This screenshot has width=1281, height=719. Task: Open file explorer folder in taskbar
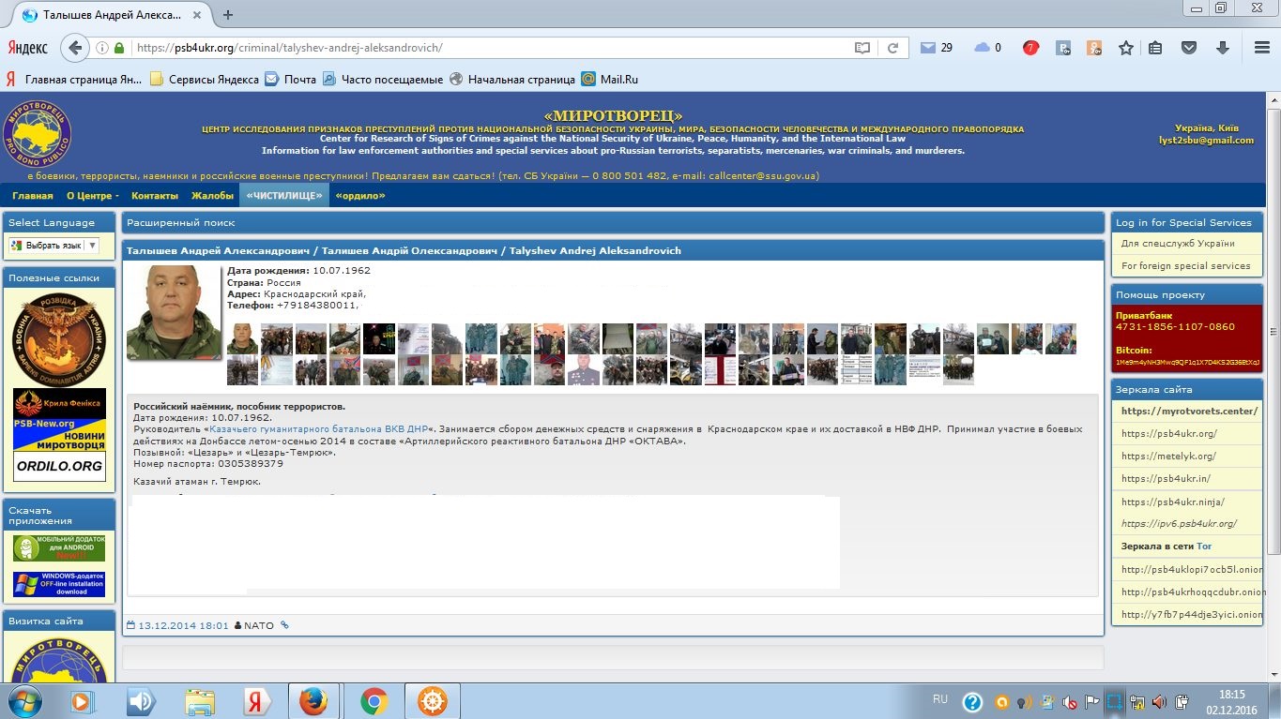coord(201,702)
